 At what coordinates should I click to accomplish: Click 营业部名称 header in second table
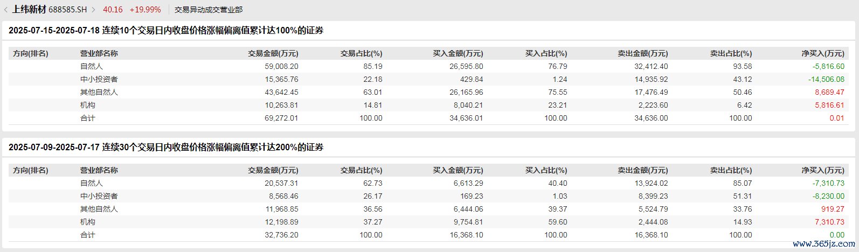pyautogui.click(x=99, y=170)
